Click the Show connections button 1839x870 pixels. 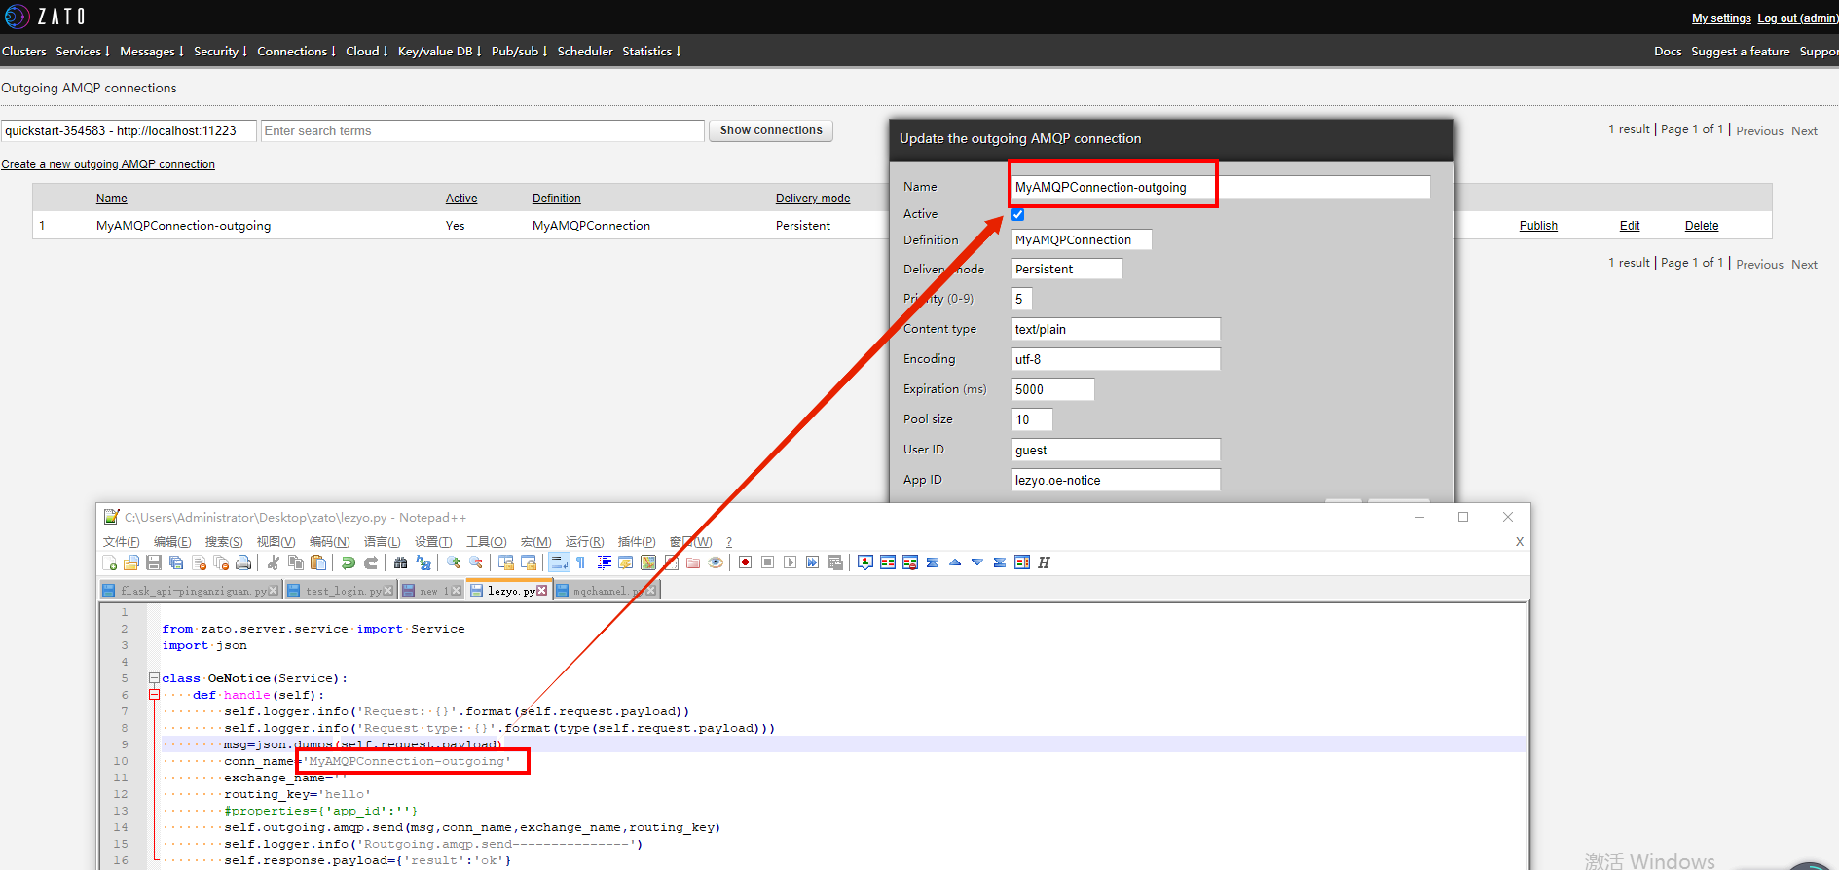point(771,130)
